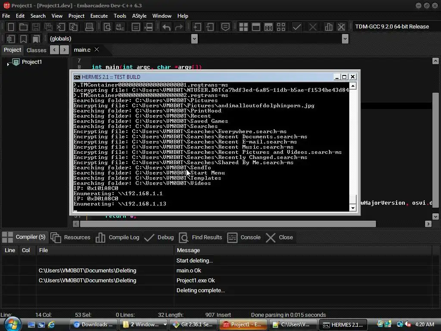Open the File menu
This screenshot has width=441, height=331.
tap(6, 16)
